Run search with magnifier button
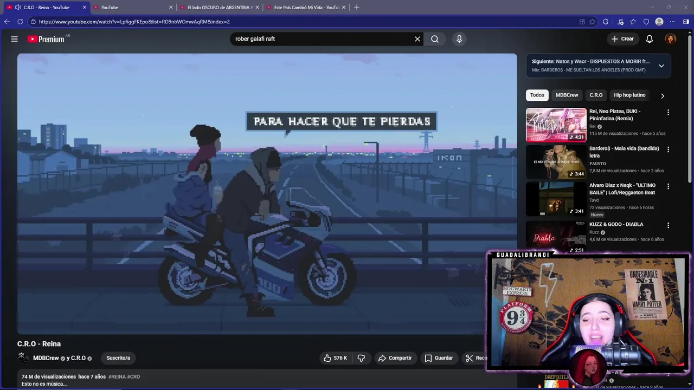The image size is (694, 390). click(435, 39)
